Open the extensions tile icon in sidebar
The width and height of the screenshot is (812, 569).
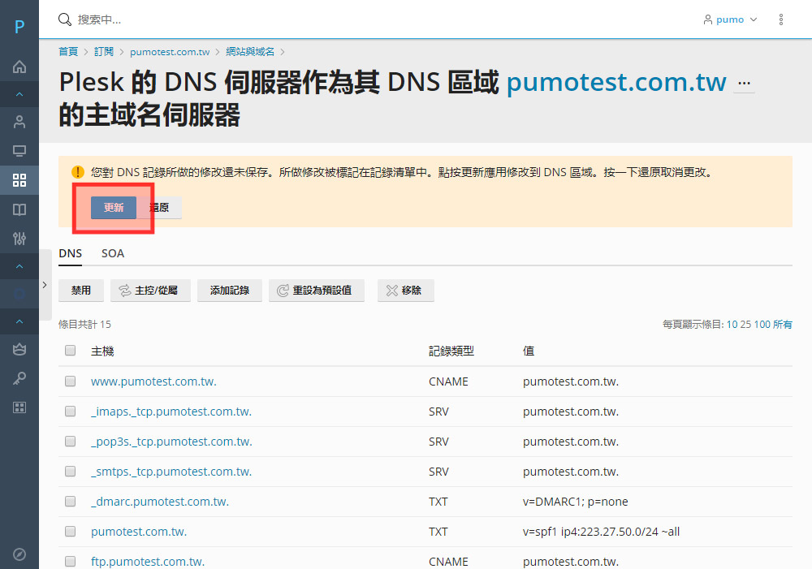click(x=19, y=407)
